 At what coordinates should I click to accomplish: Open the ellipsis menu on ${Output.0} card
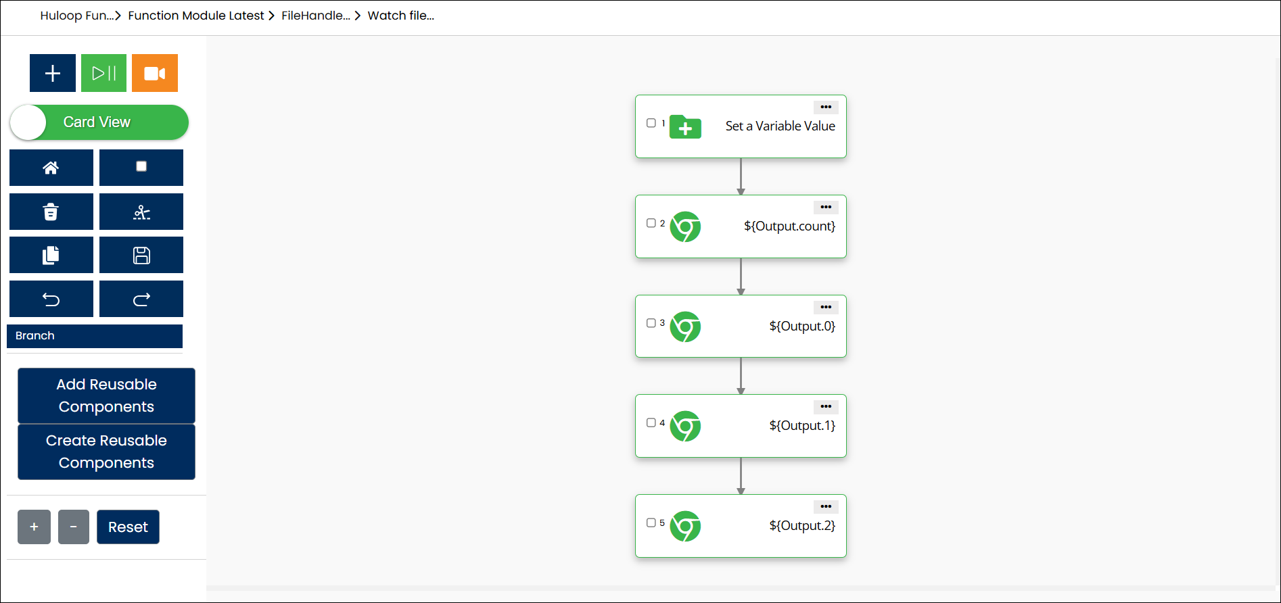point(826,308)
